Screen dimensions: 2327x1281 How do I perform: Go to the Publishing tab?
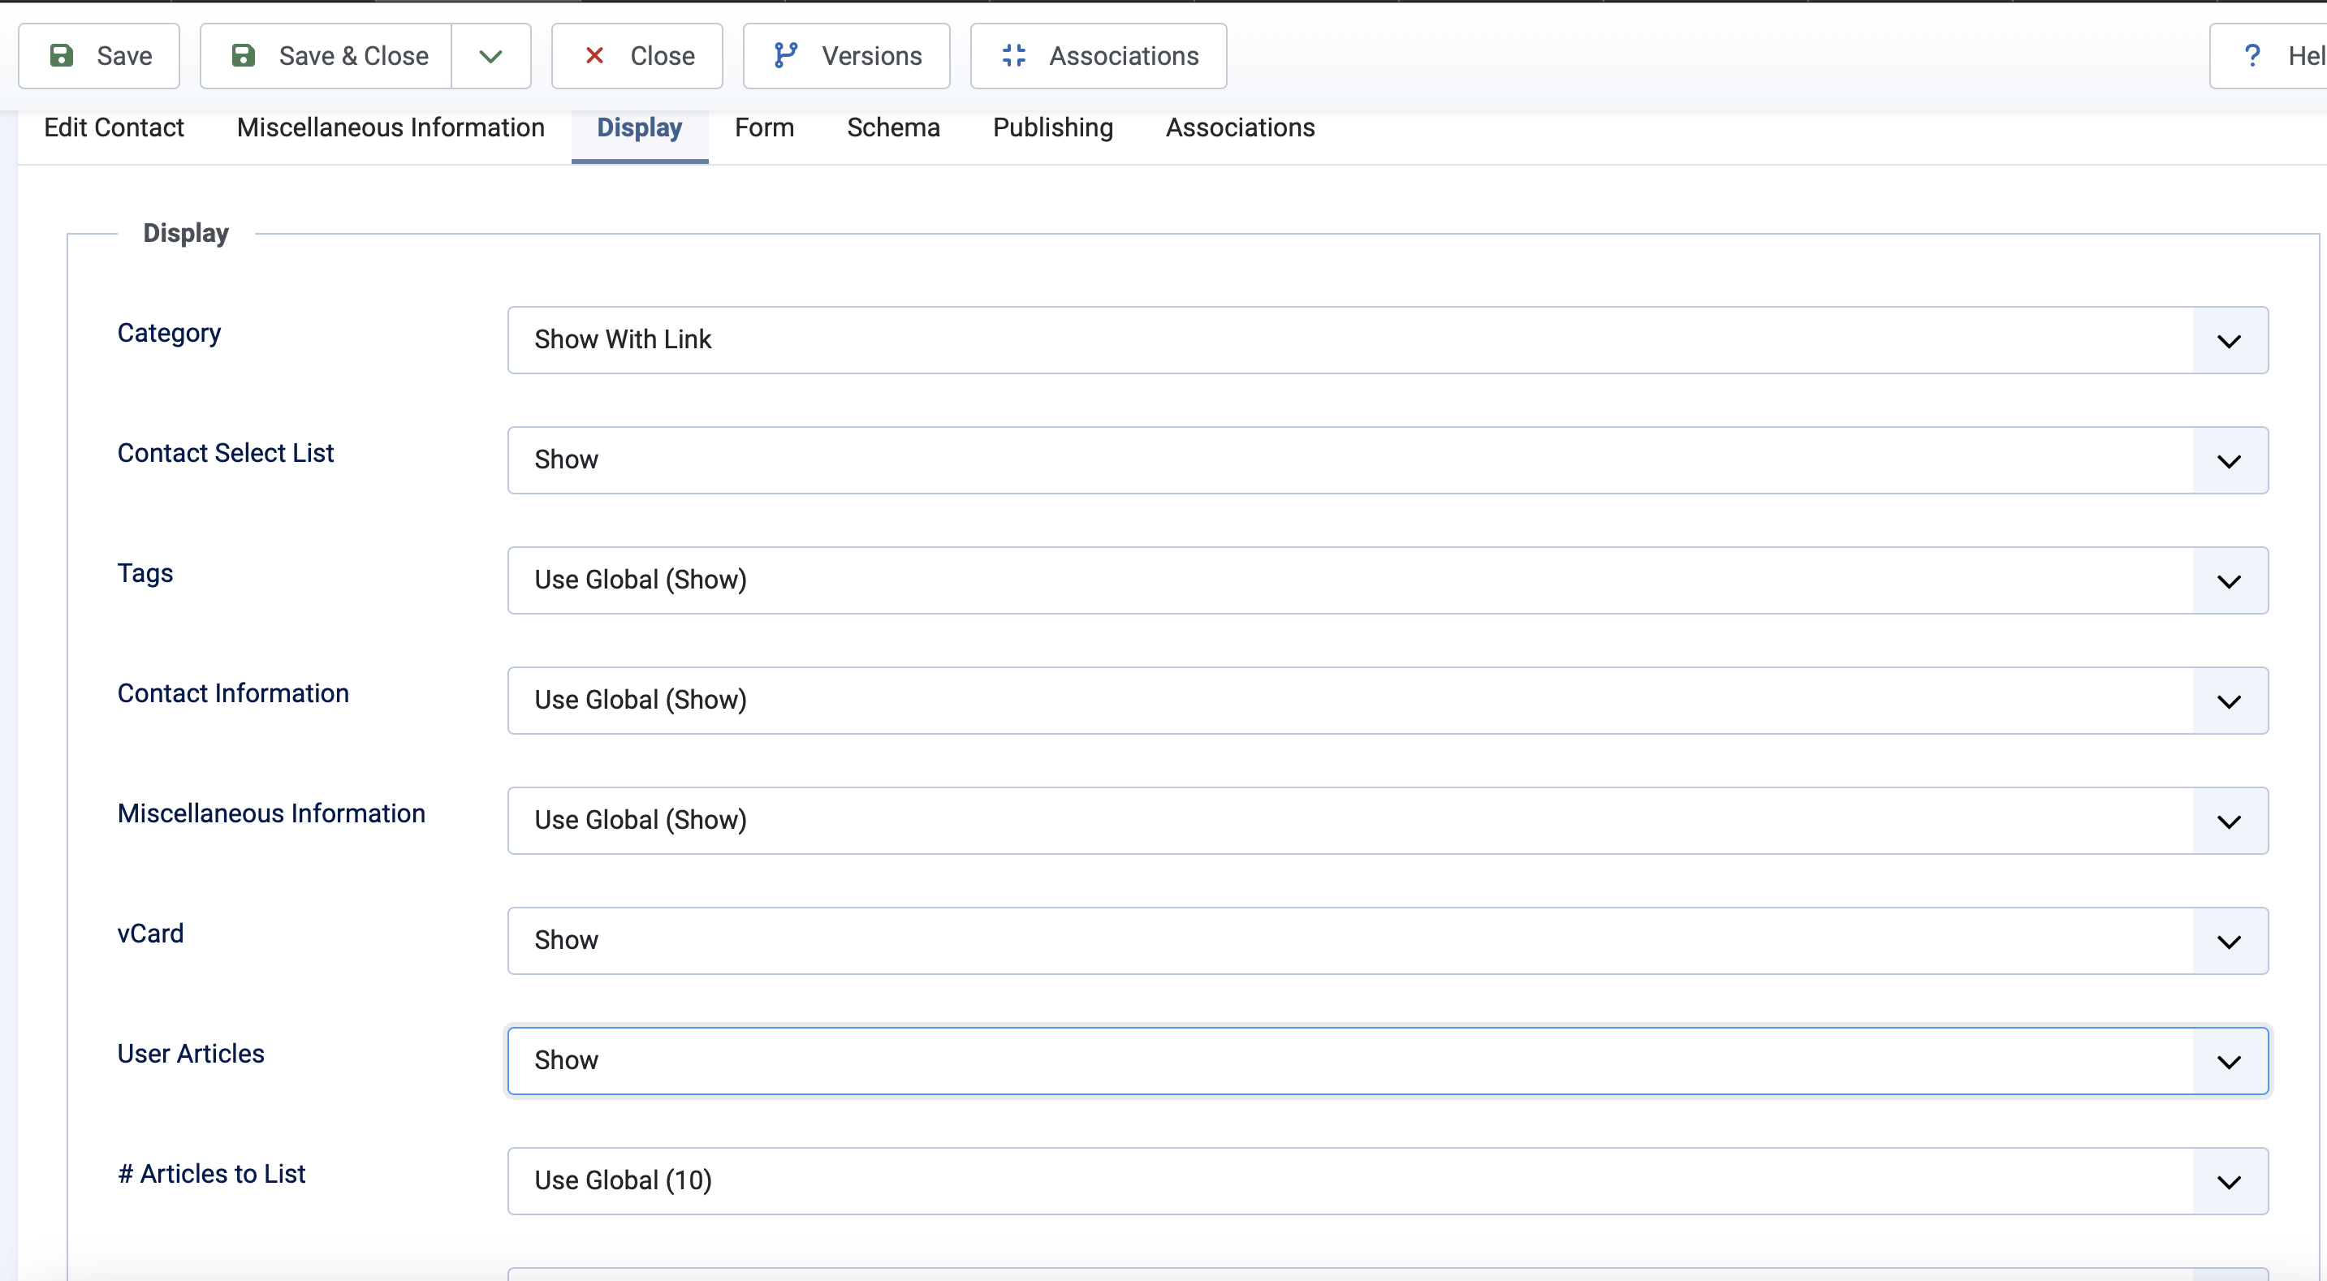coord(1052,127)
